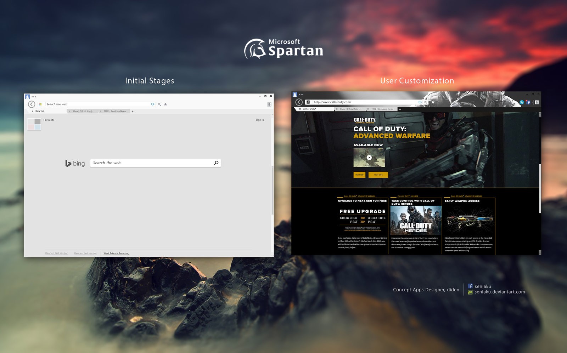This screenshot has height=353, width=567.
Task: Go back using the arrow in the Call of Duty window
Action: click(299, 102)
